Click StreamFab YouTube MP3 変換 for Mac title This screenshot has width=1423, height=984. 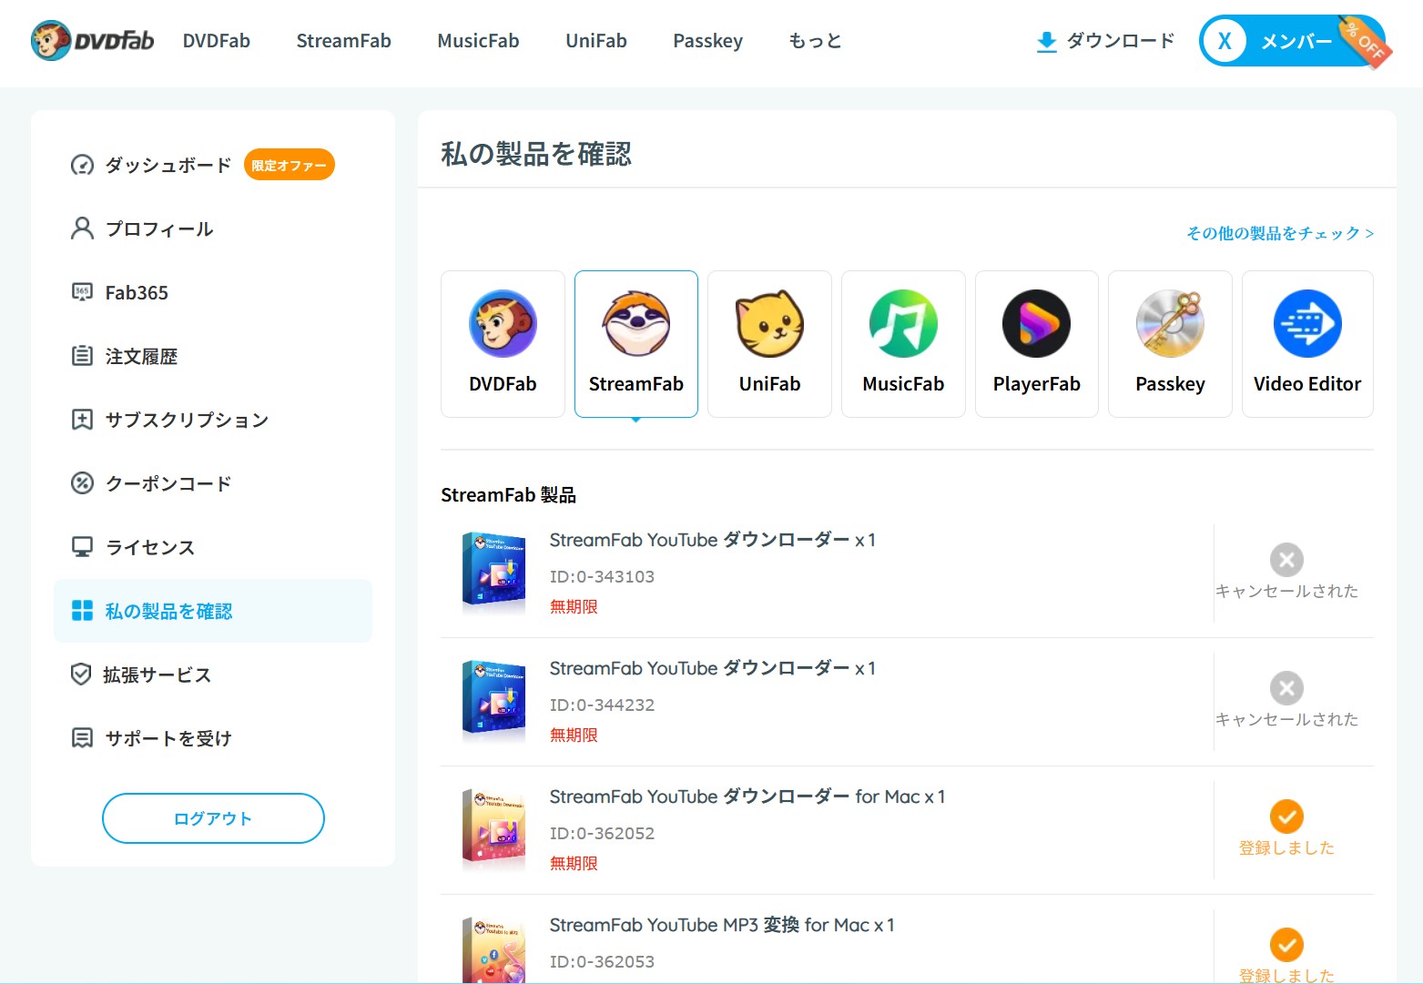[722, 925]
